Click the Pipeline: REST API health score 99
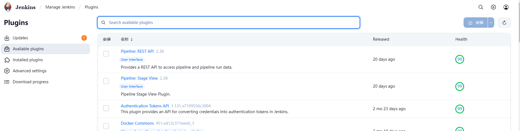The height and width of the screenshot is (131, 520). [x=459, y=59]
